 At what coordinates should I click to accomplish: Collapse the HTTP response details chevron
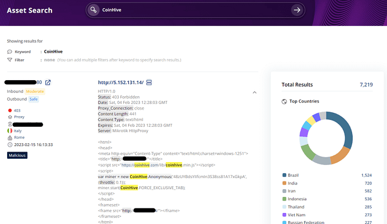[x=255, y=92]
